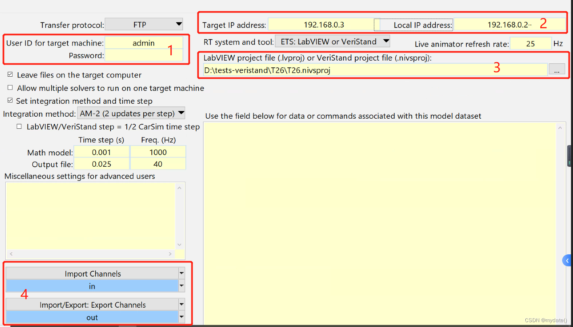This screenshot has width=573, height=327.
Task: Open the Transfer protocol FTP dropdown
Action: 144,25
